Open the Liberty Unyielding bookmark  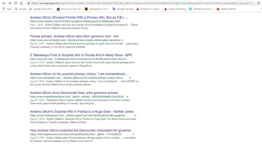(x=175, y=9)
